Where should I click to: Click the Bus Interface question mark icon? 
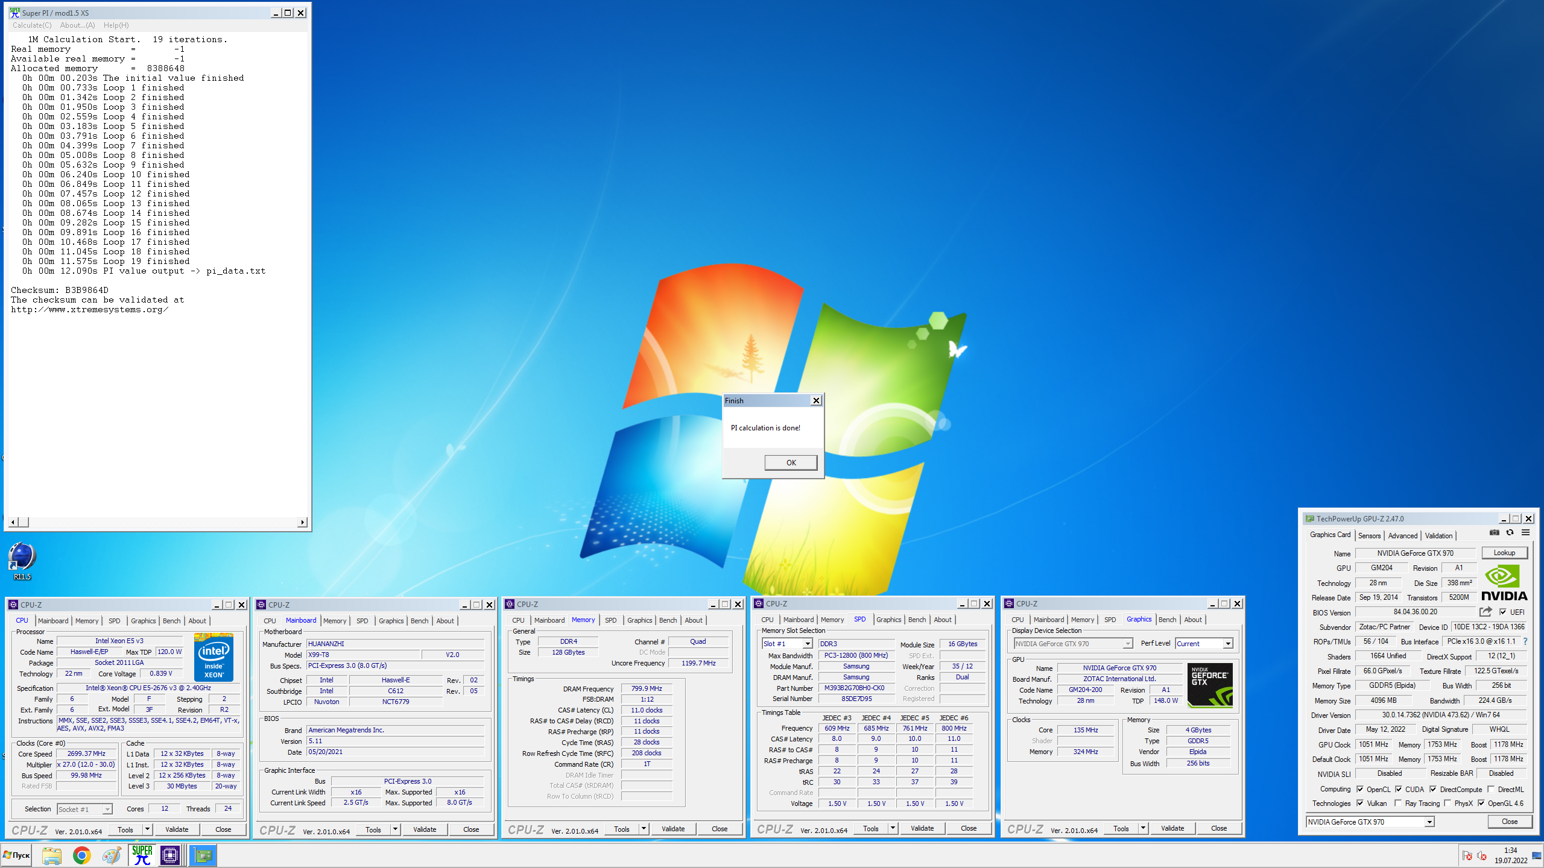(1525, 641)
